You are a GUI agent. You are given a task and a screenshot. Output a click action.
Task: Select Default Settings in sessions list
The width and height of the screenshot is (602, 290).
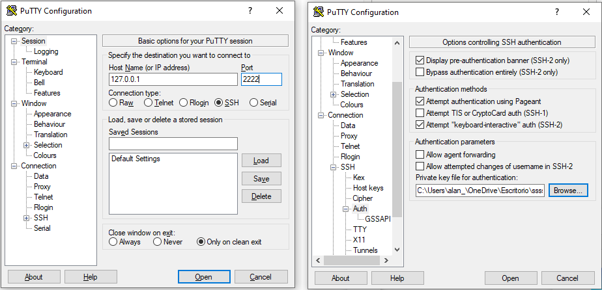[136, 158]
